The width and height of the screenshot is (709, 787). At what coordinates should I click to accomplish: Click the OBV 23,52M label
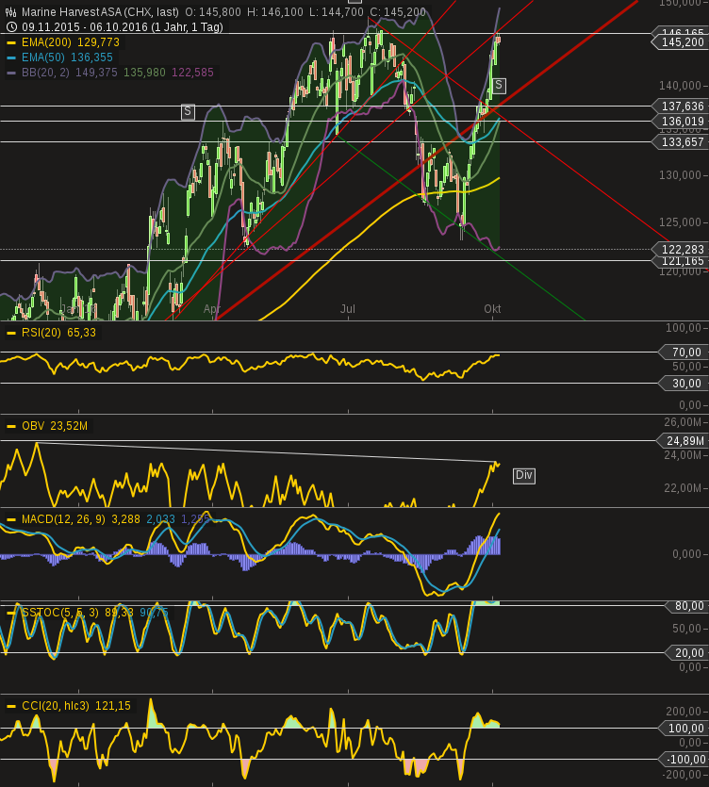click(55, 426)
